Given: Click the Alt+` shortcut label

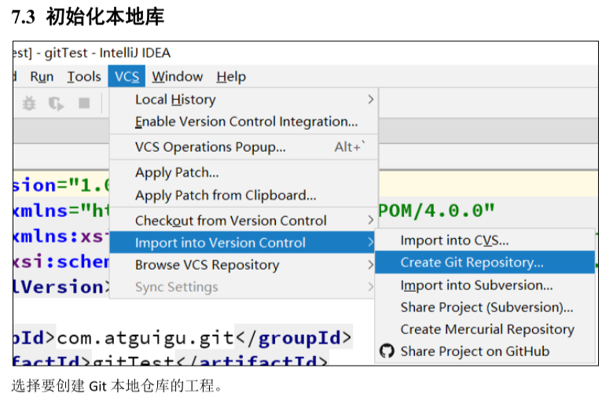Looking at the screenshot, I should [x=350, y=147].
